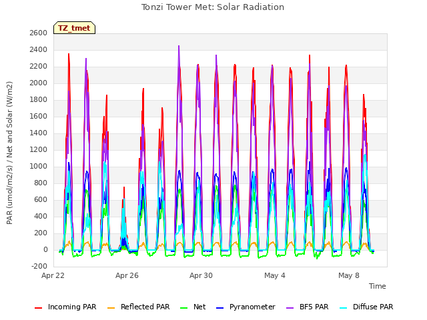This screenshot has height=320, width=427.
Task: Click the cyan Diffuse PAR legend swatch
Action: [x=344, y=307]
